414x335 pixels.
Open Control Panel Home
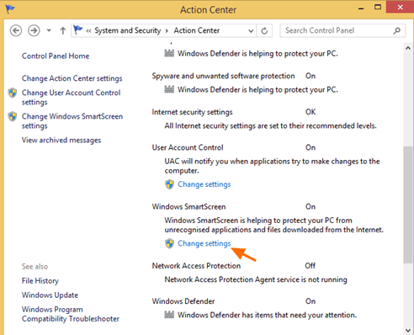56,56
